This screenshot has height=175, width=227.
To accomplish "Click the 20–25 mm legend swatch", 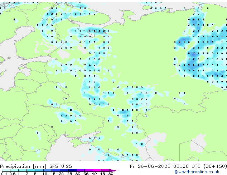I will [64, 170].
